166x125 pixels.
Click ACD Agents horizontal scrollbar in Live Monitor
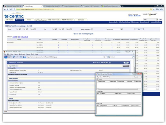tap(119, 89)
